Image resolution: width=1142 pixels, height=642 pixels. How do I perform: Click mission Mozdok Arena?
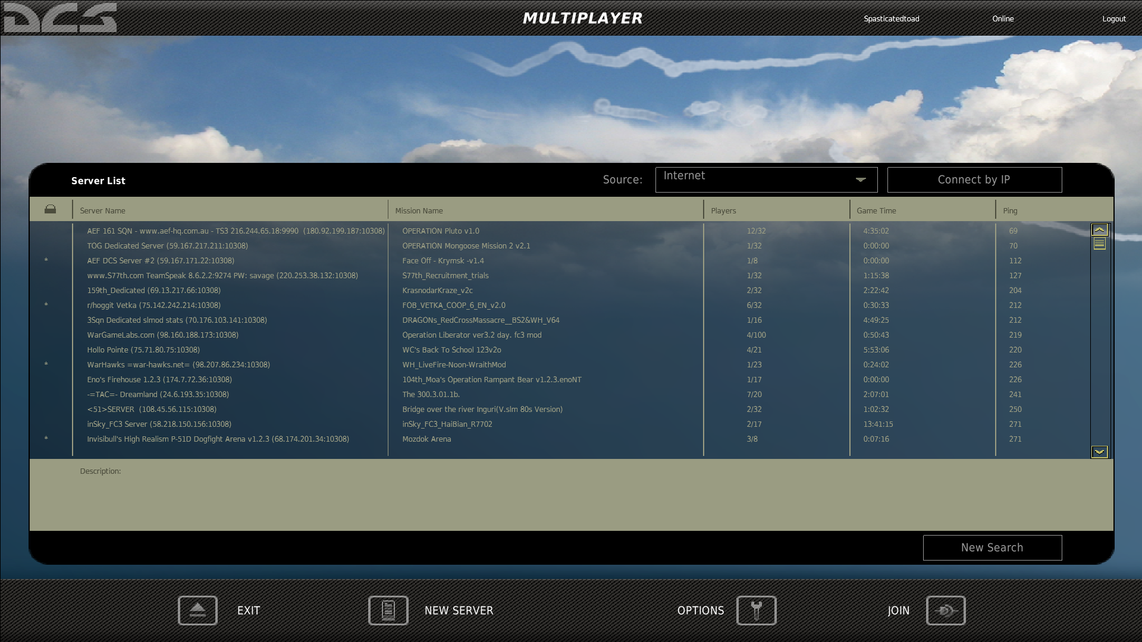click(x=426, y=439)
